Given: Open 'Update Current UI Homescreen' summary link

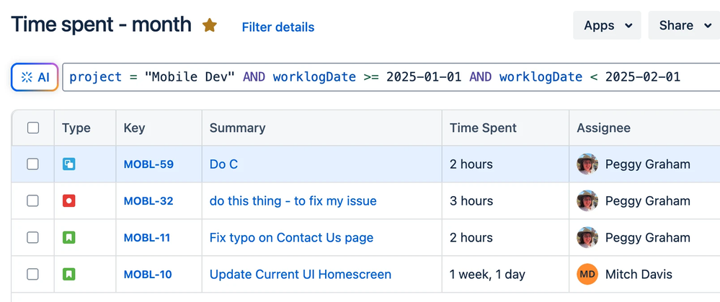Looking at the screenshot, I should (300, 274).
